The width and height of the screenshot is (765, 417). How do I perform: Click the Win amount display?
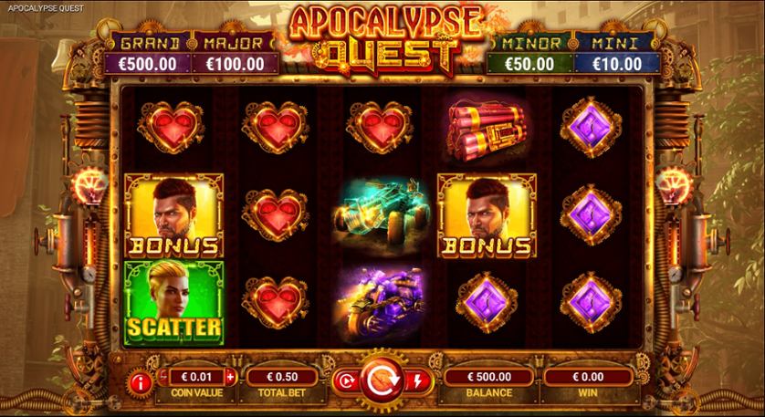588,377
